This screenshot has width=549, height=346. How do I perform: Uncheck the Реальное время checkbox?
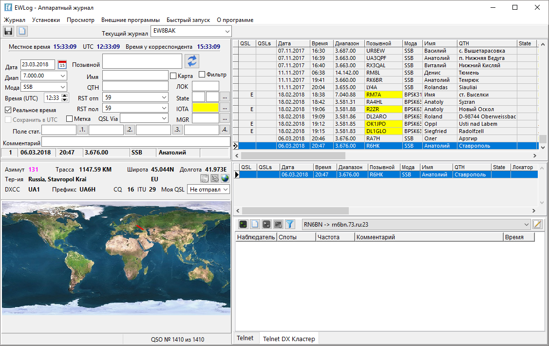click(x=8, y=110)
